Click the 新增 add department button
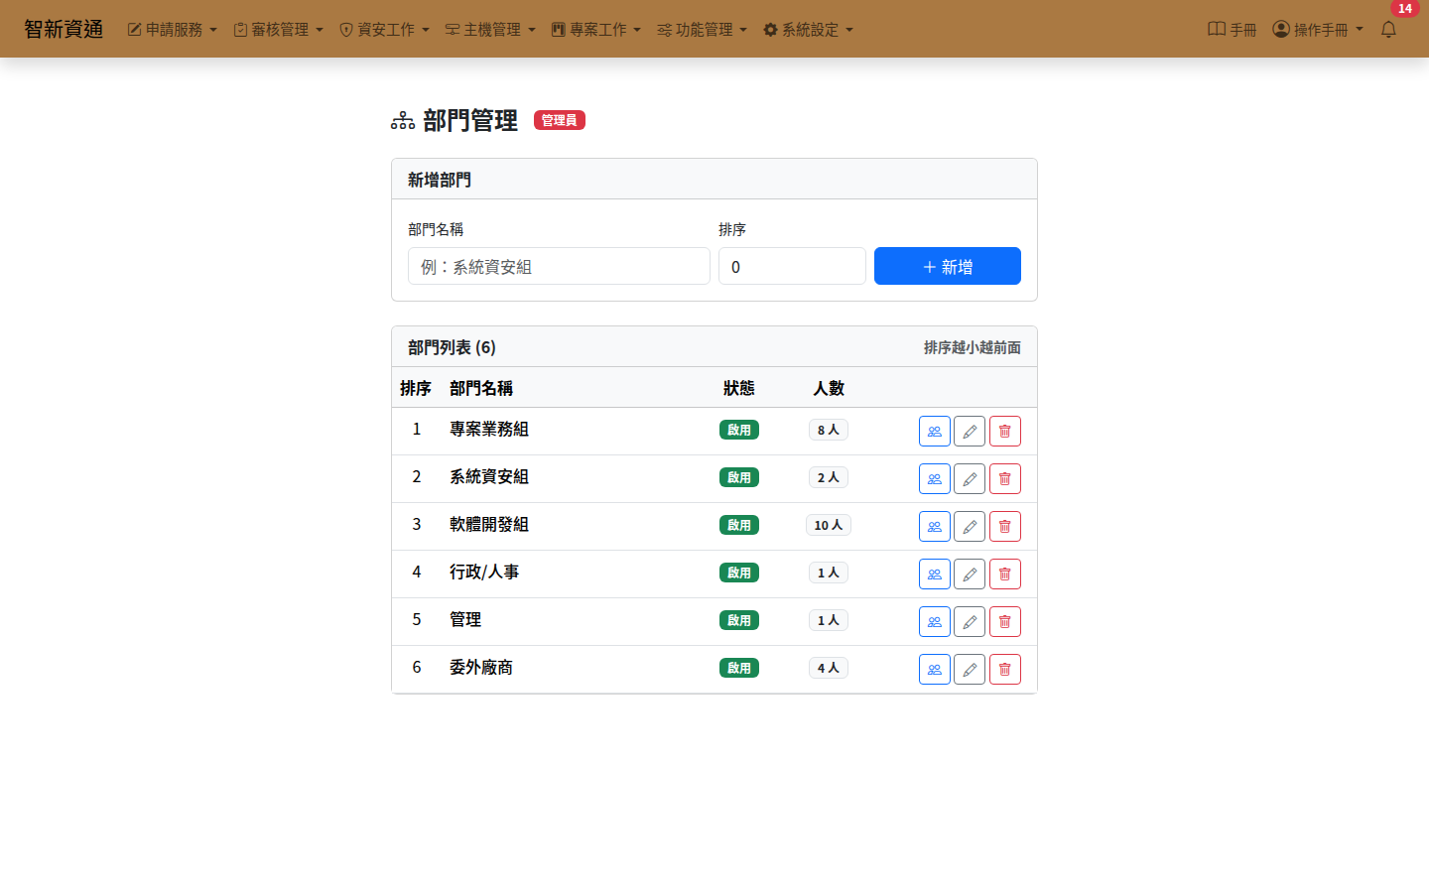 click(948, 266)
